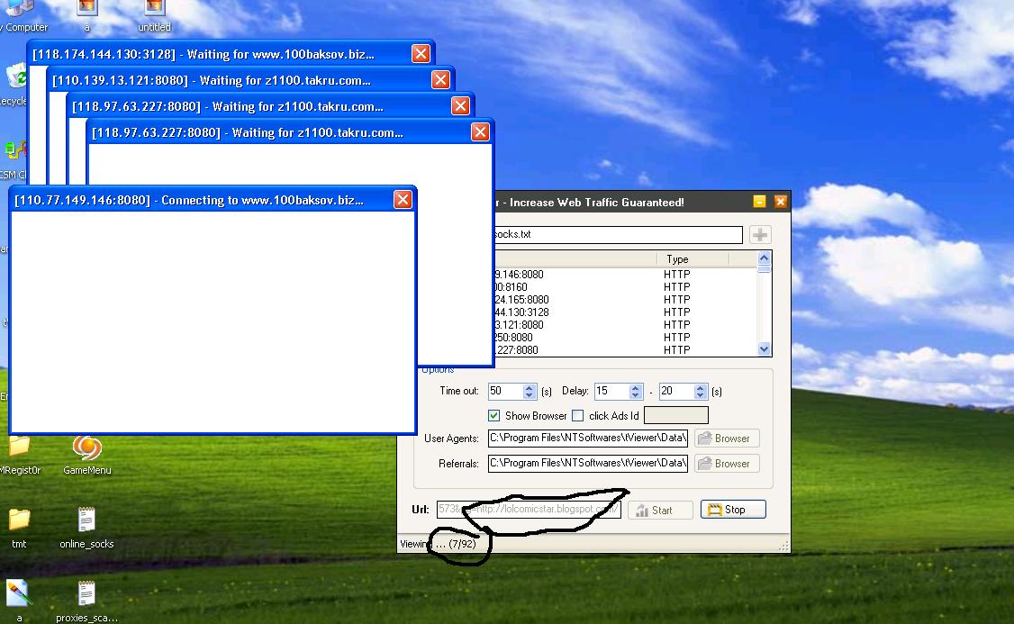This screenshot has height=624, width=1014.
Task: Close the 118.174.144.130:3128 popup window
Action: [421, 54]
